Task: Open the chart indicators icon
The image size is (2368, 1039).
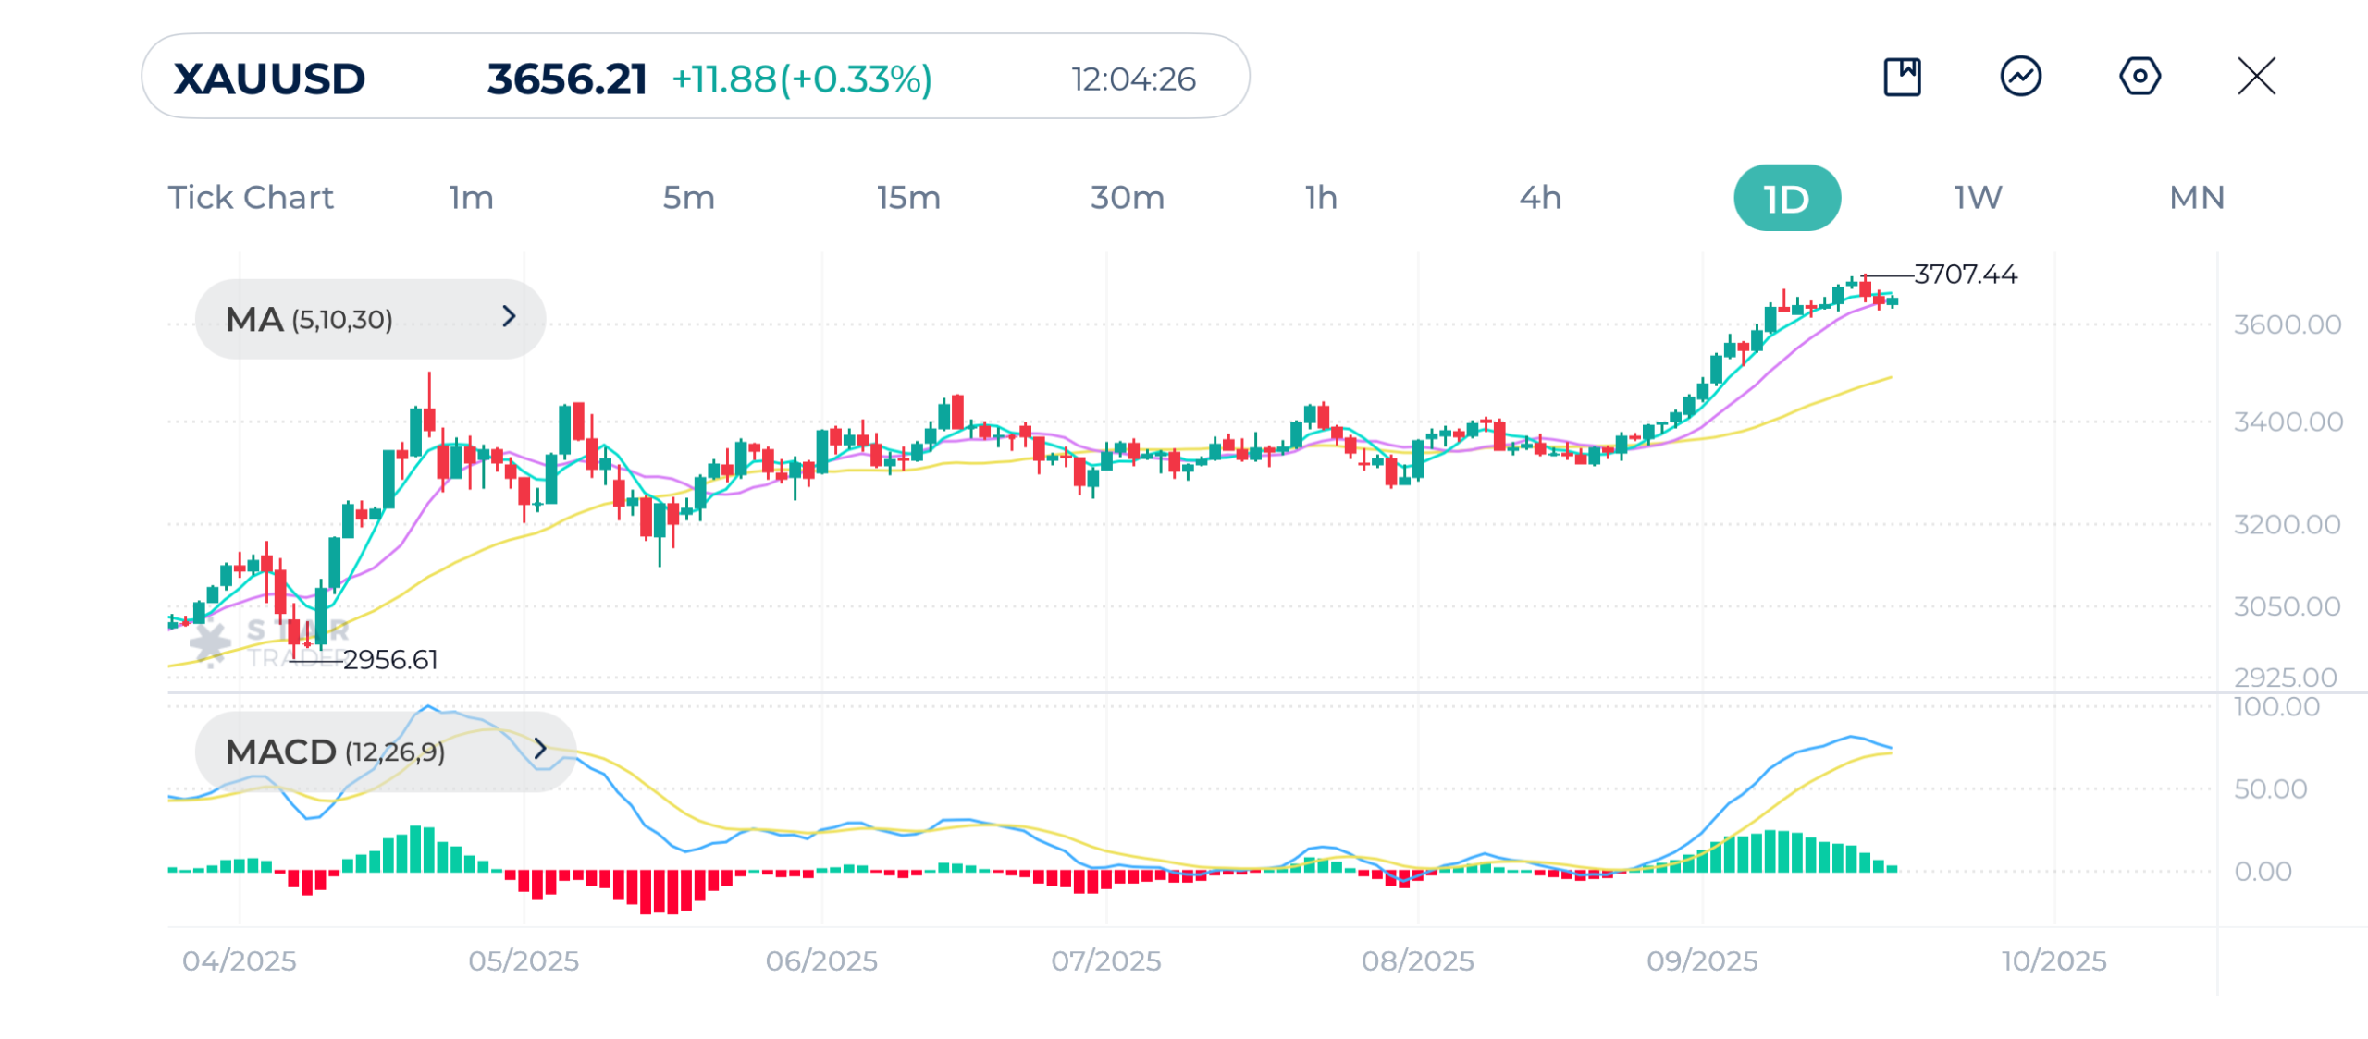Action: [x=2020, y=77]
